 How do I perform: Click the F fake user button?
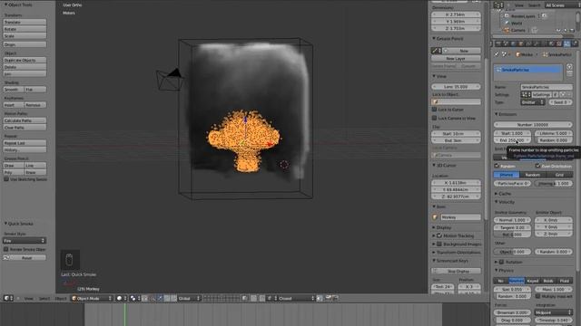[556, 94]
